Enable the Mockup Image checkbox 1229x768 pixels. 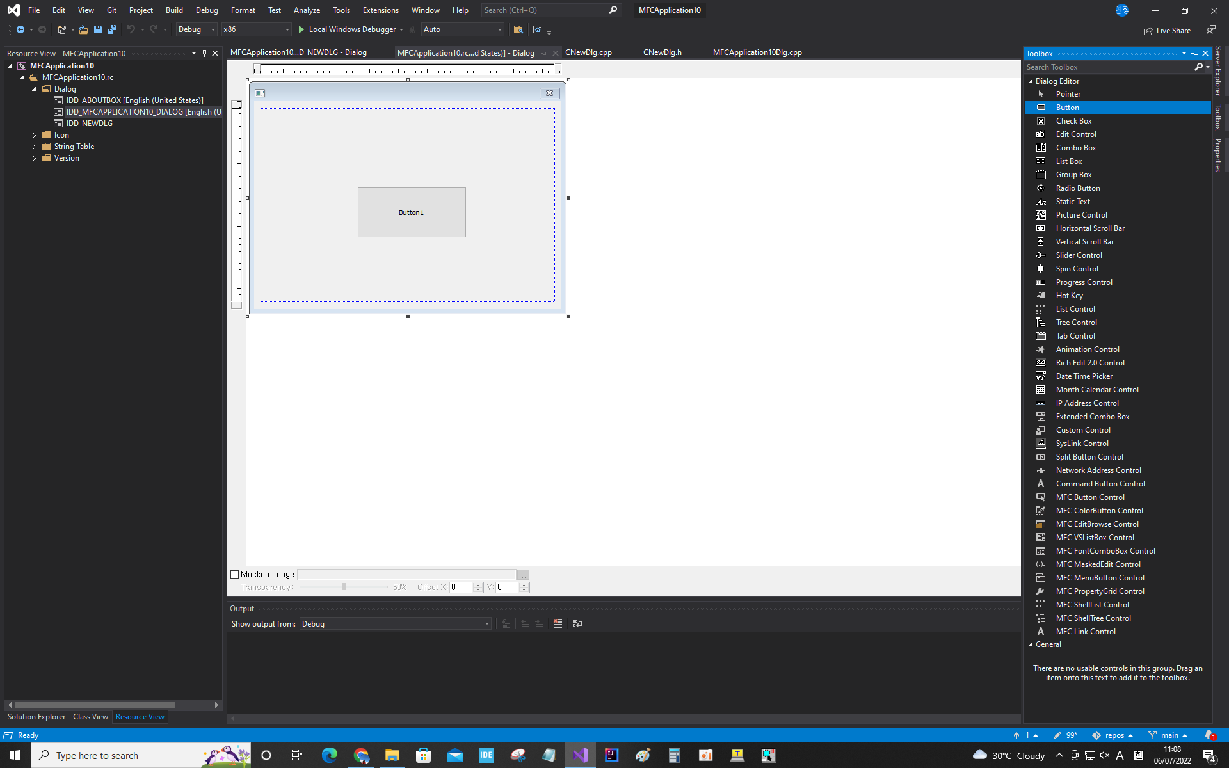234,575
